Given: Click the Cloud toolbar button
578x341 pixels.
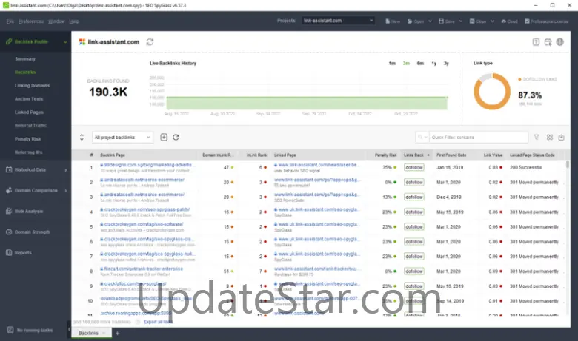Looking at the screenshot, I should coord(509,21).
